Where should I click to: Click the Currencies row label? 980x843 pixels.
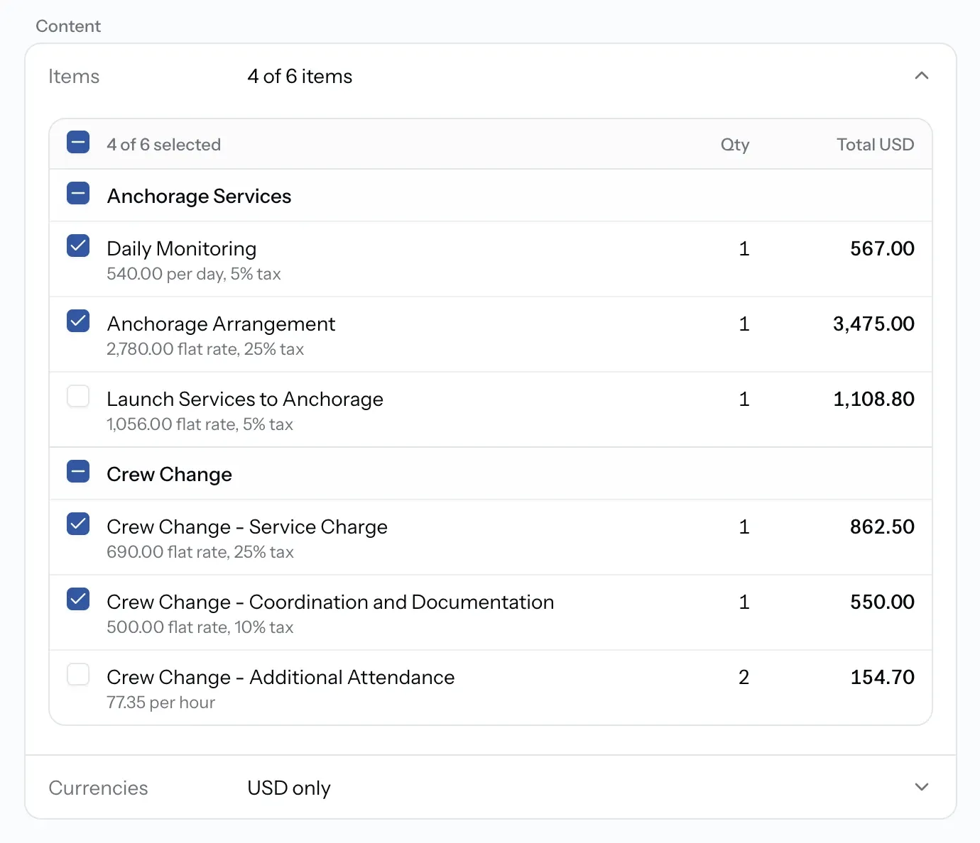coord(98,788)
